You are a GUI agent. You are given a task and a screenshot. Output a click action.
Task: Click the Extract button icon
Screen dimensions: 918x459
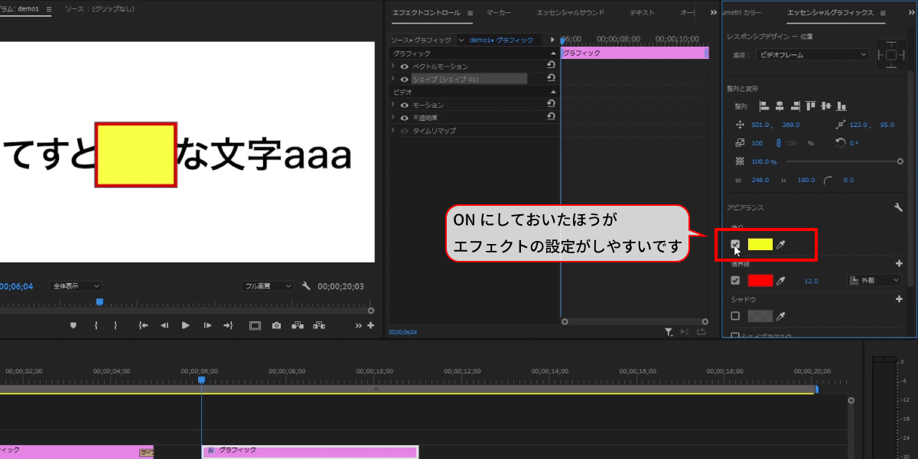point(318,325)
